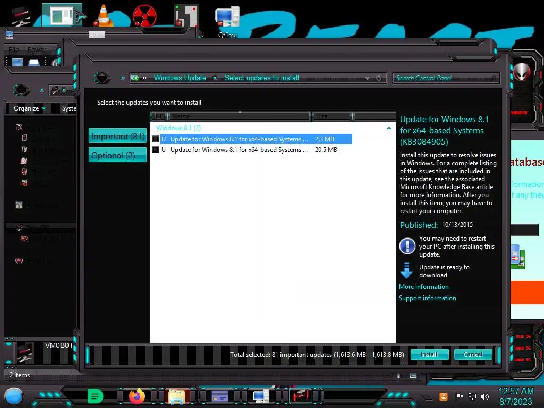Open the network tray icon
The width and height of the screenshot is (544, 408).
tap(472, 396)
